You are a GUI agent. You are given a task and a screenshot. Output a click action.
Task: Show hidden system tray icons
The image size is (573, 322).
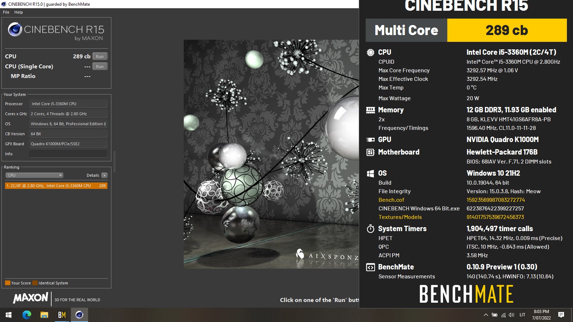point(486,315)
